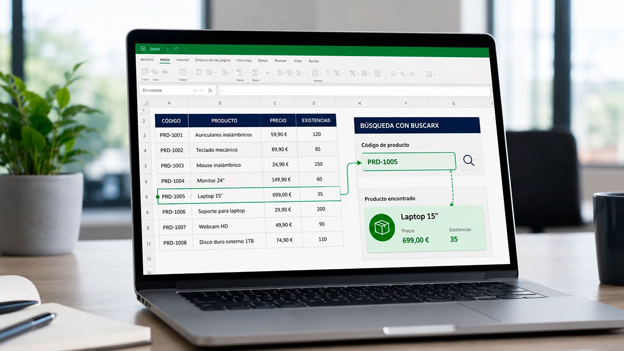Open the Archivo menu tab
624x351 pixels.
[x=147, y=60]
